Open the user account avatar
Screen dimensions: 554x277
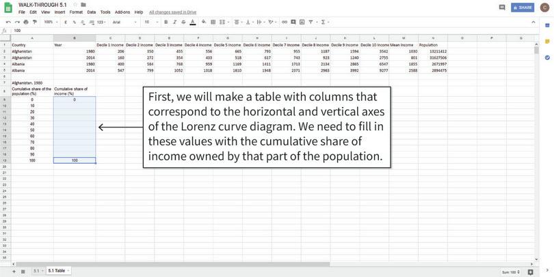545,8
